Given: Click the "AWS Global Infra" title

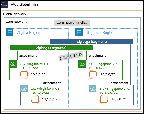Looking at the screenshot, I should click(25, 4).
